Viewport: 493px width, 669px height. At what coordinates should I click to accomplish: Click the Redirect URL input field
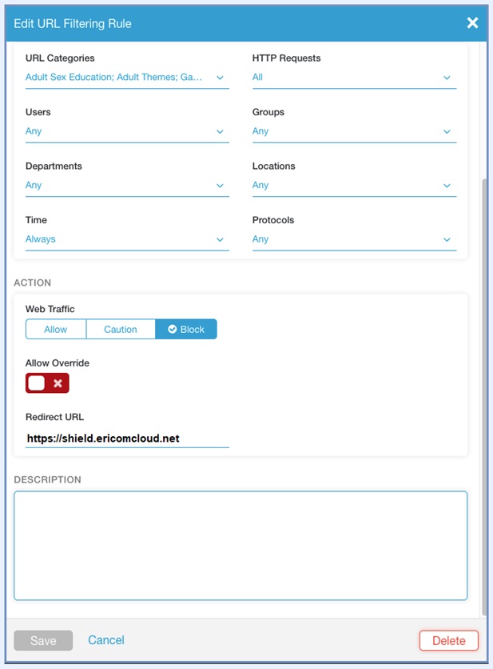tap(127, 439)
